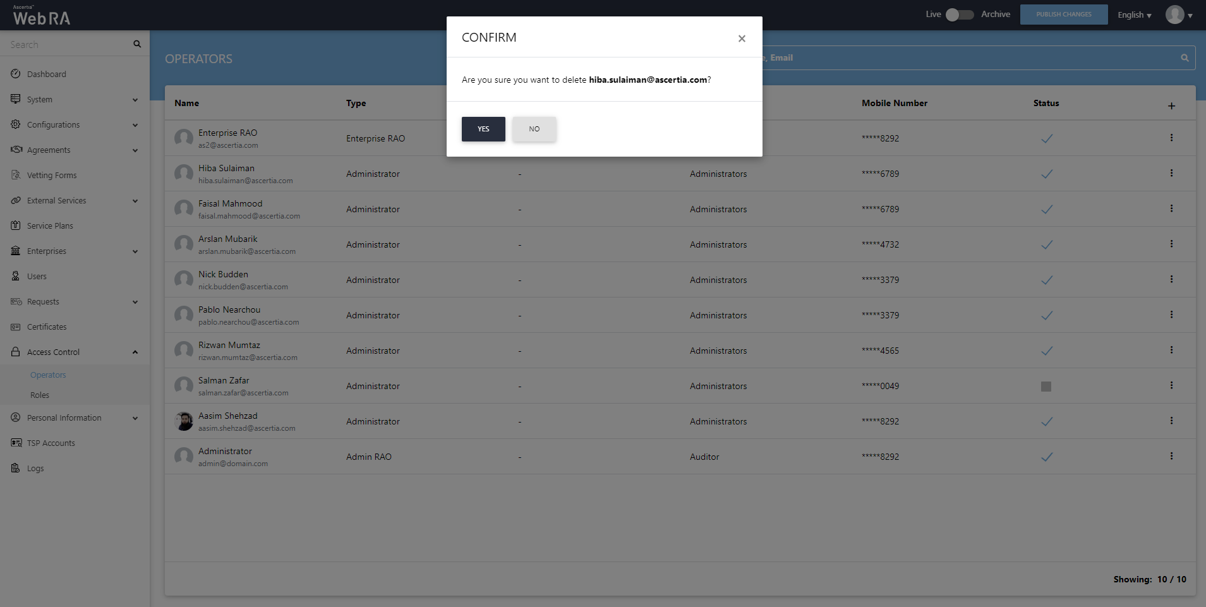
Task: Toggle status check for Nick Budden
Action: (1047, 280)
